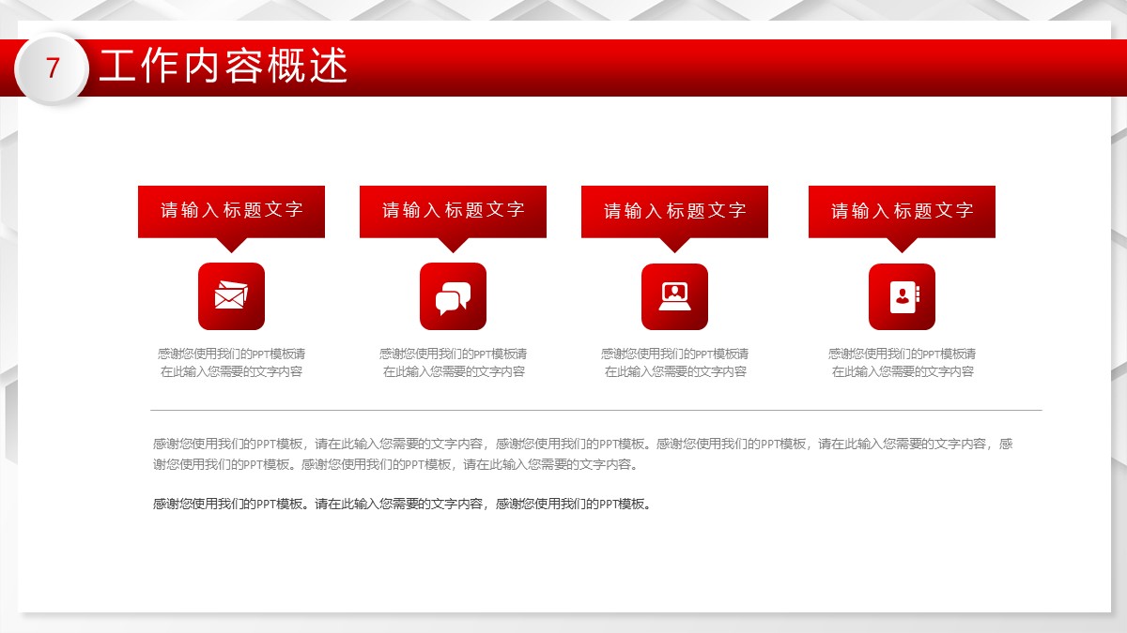The width and height of the screenshot is (1127, 633).
Task: Click the 请输入标题文字 banner above the laptop icon
Action: click(674, 210)
